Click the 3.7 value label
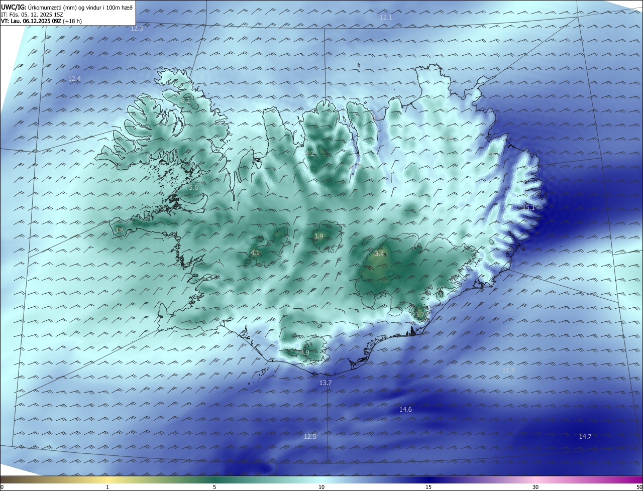The width and height of the screenshot is (643, 491). coord(420,315)
